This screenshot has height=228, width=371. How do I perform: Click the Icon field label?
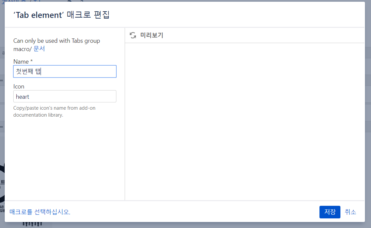click(19, 86)
